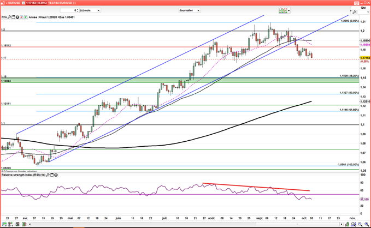This screenshot has width=371, height=228.
Task: Click the horizontal scrollbar left arrow
Action: tap(30, 224)
